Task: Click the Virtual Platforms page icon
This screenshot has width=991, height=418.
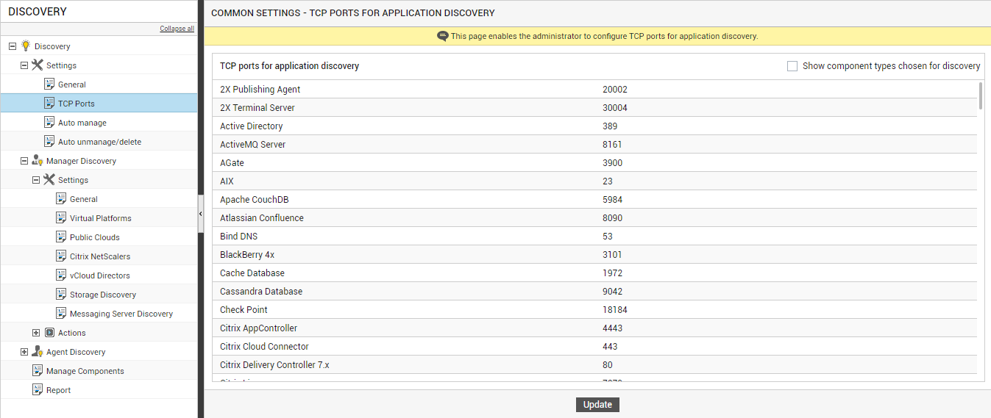Action: (x=61, y=217)
